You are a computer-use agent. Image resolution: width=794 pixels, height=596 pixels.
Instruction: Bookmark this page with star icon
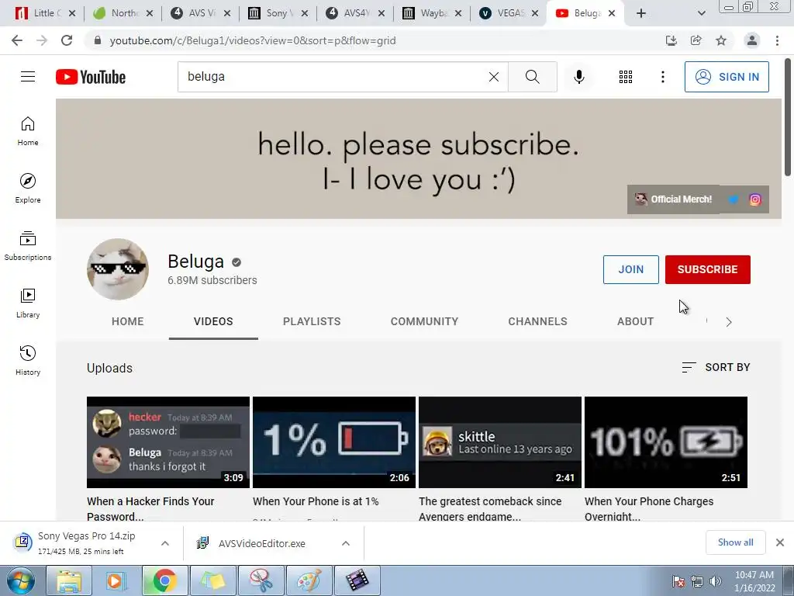[721, 40]
